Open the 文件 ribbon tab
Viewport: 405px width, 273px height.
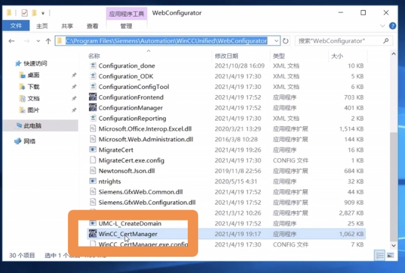[x=16, y=26]
